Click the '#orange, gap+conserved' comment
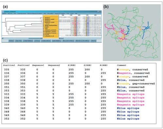This screenshot has width=163, height=129. (136, 84)
